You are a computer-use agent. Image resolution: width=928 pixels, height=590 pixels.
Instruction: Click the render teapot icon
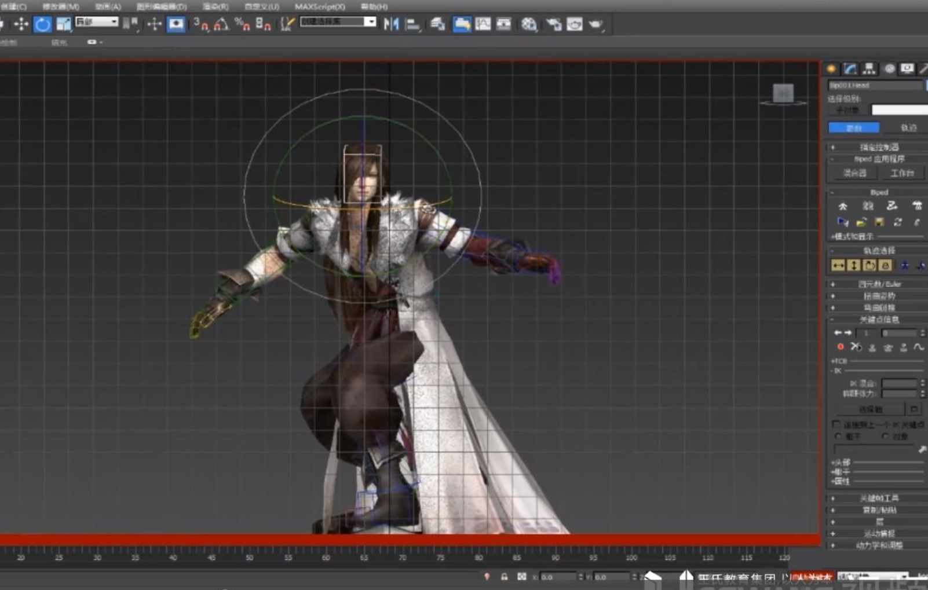click(x=595, y=24)
